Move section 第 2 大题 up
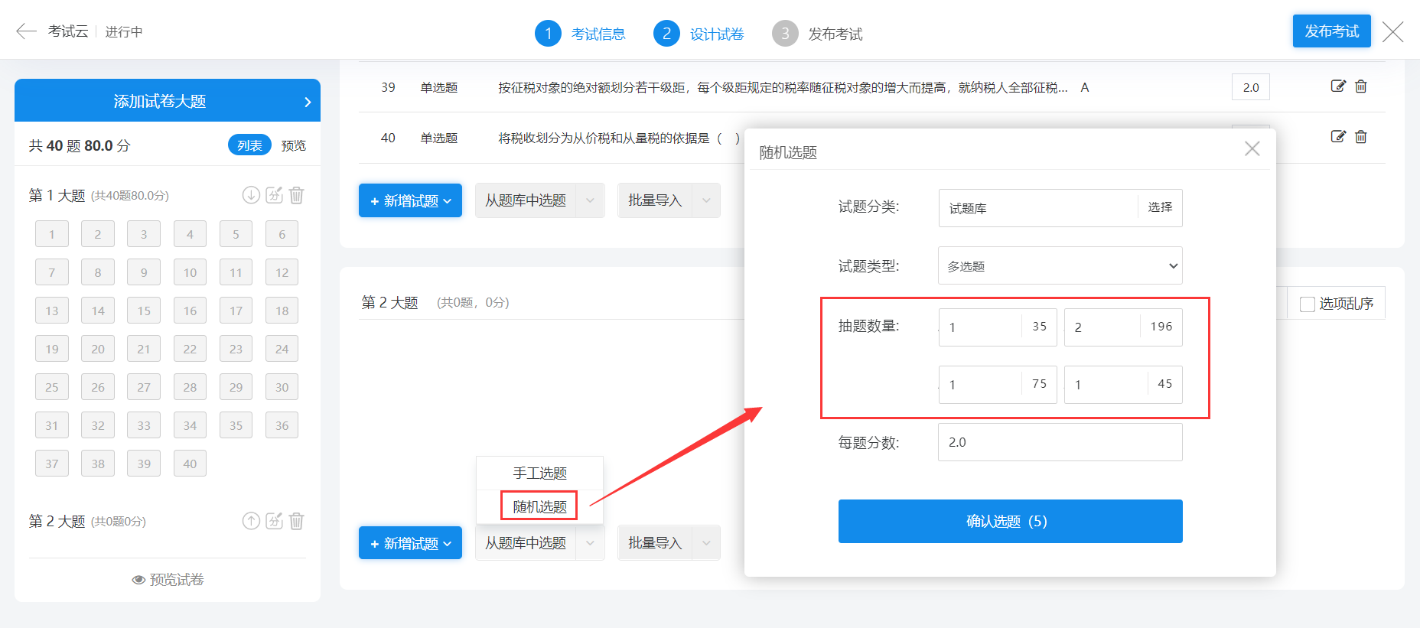 [x=251, y=521]
